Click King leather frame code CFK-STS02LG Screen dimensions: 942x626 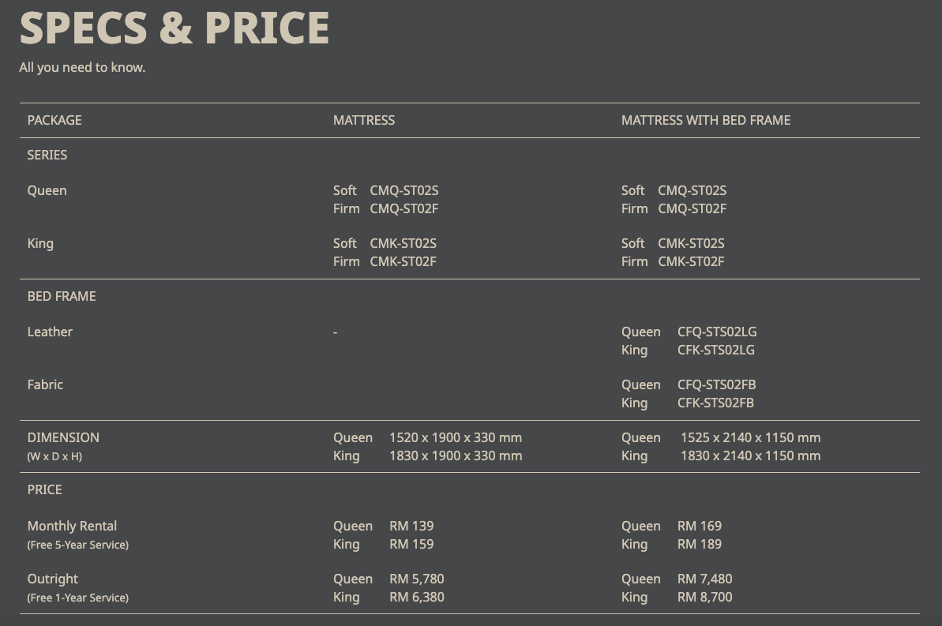pyautogui.click(x=715, y=350)
